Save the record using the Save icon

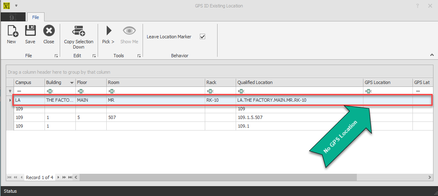pyautogui.click(x=30, y=32)
